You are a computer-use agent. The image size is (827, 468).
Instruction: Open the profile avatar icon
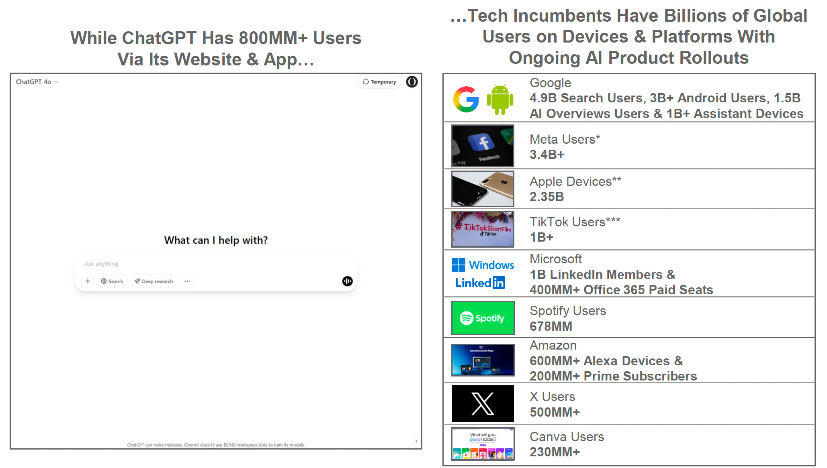tap(412, 82)
